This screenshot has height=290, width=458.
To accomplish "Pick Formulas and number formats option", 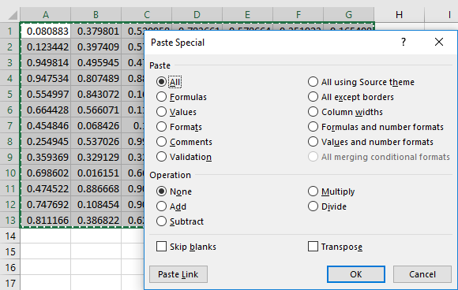I will click(313, 127).
